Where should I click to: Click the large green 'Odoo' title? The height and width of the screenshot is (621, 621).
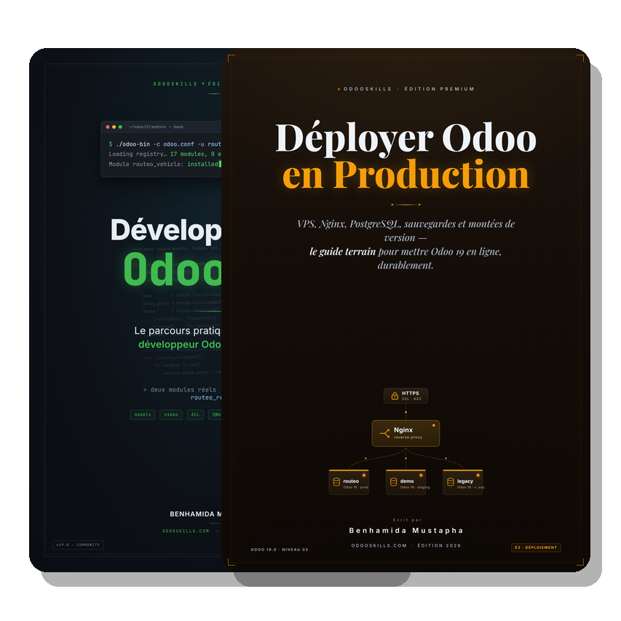coord(173,269)
